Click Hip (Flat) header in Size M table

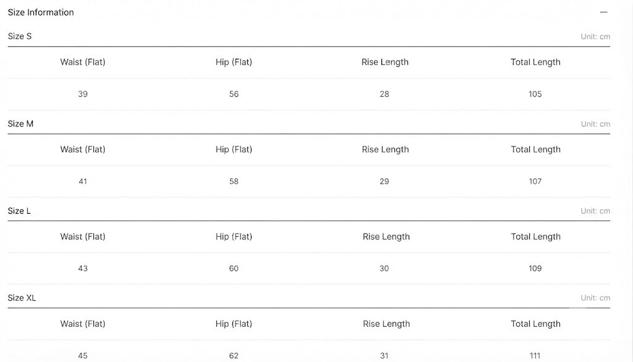click(x=234, y=149)
